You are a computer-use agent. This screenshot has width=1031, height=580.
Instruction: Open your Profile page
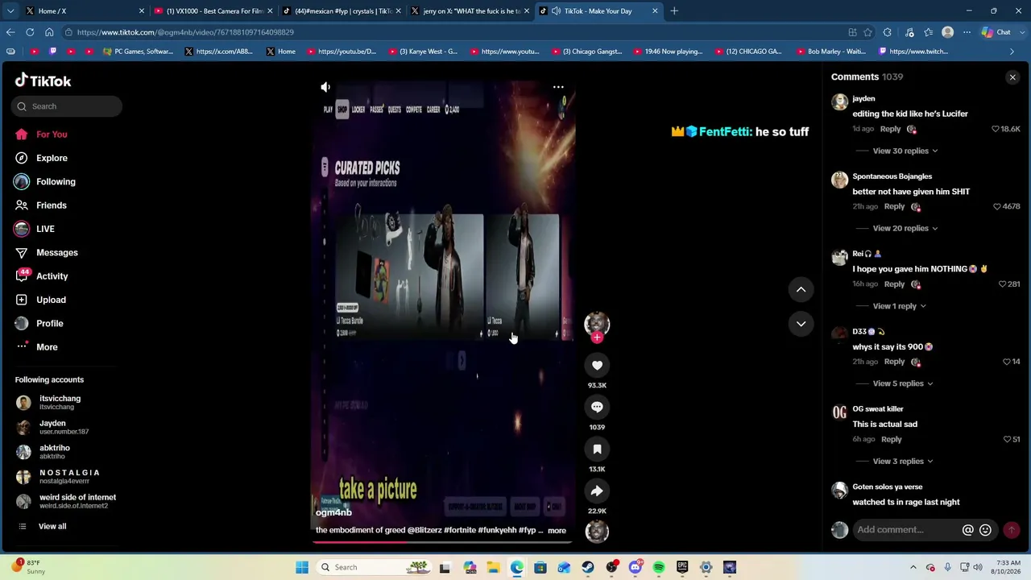49,324
